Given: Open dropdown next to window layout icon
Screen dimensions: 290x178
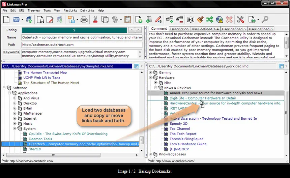Looking at the screenshot, I should pyautogui.click(x=77, y=20).
